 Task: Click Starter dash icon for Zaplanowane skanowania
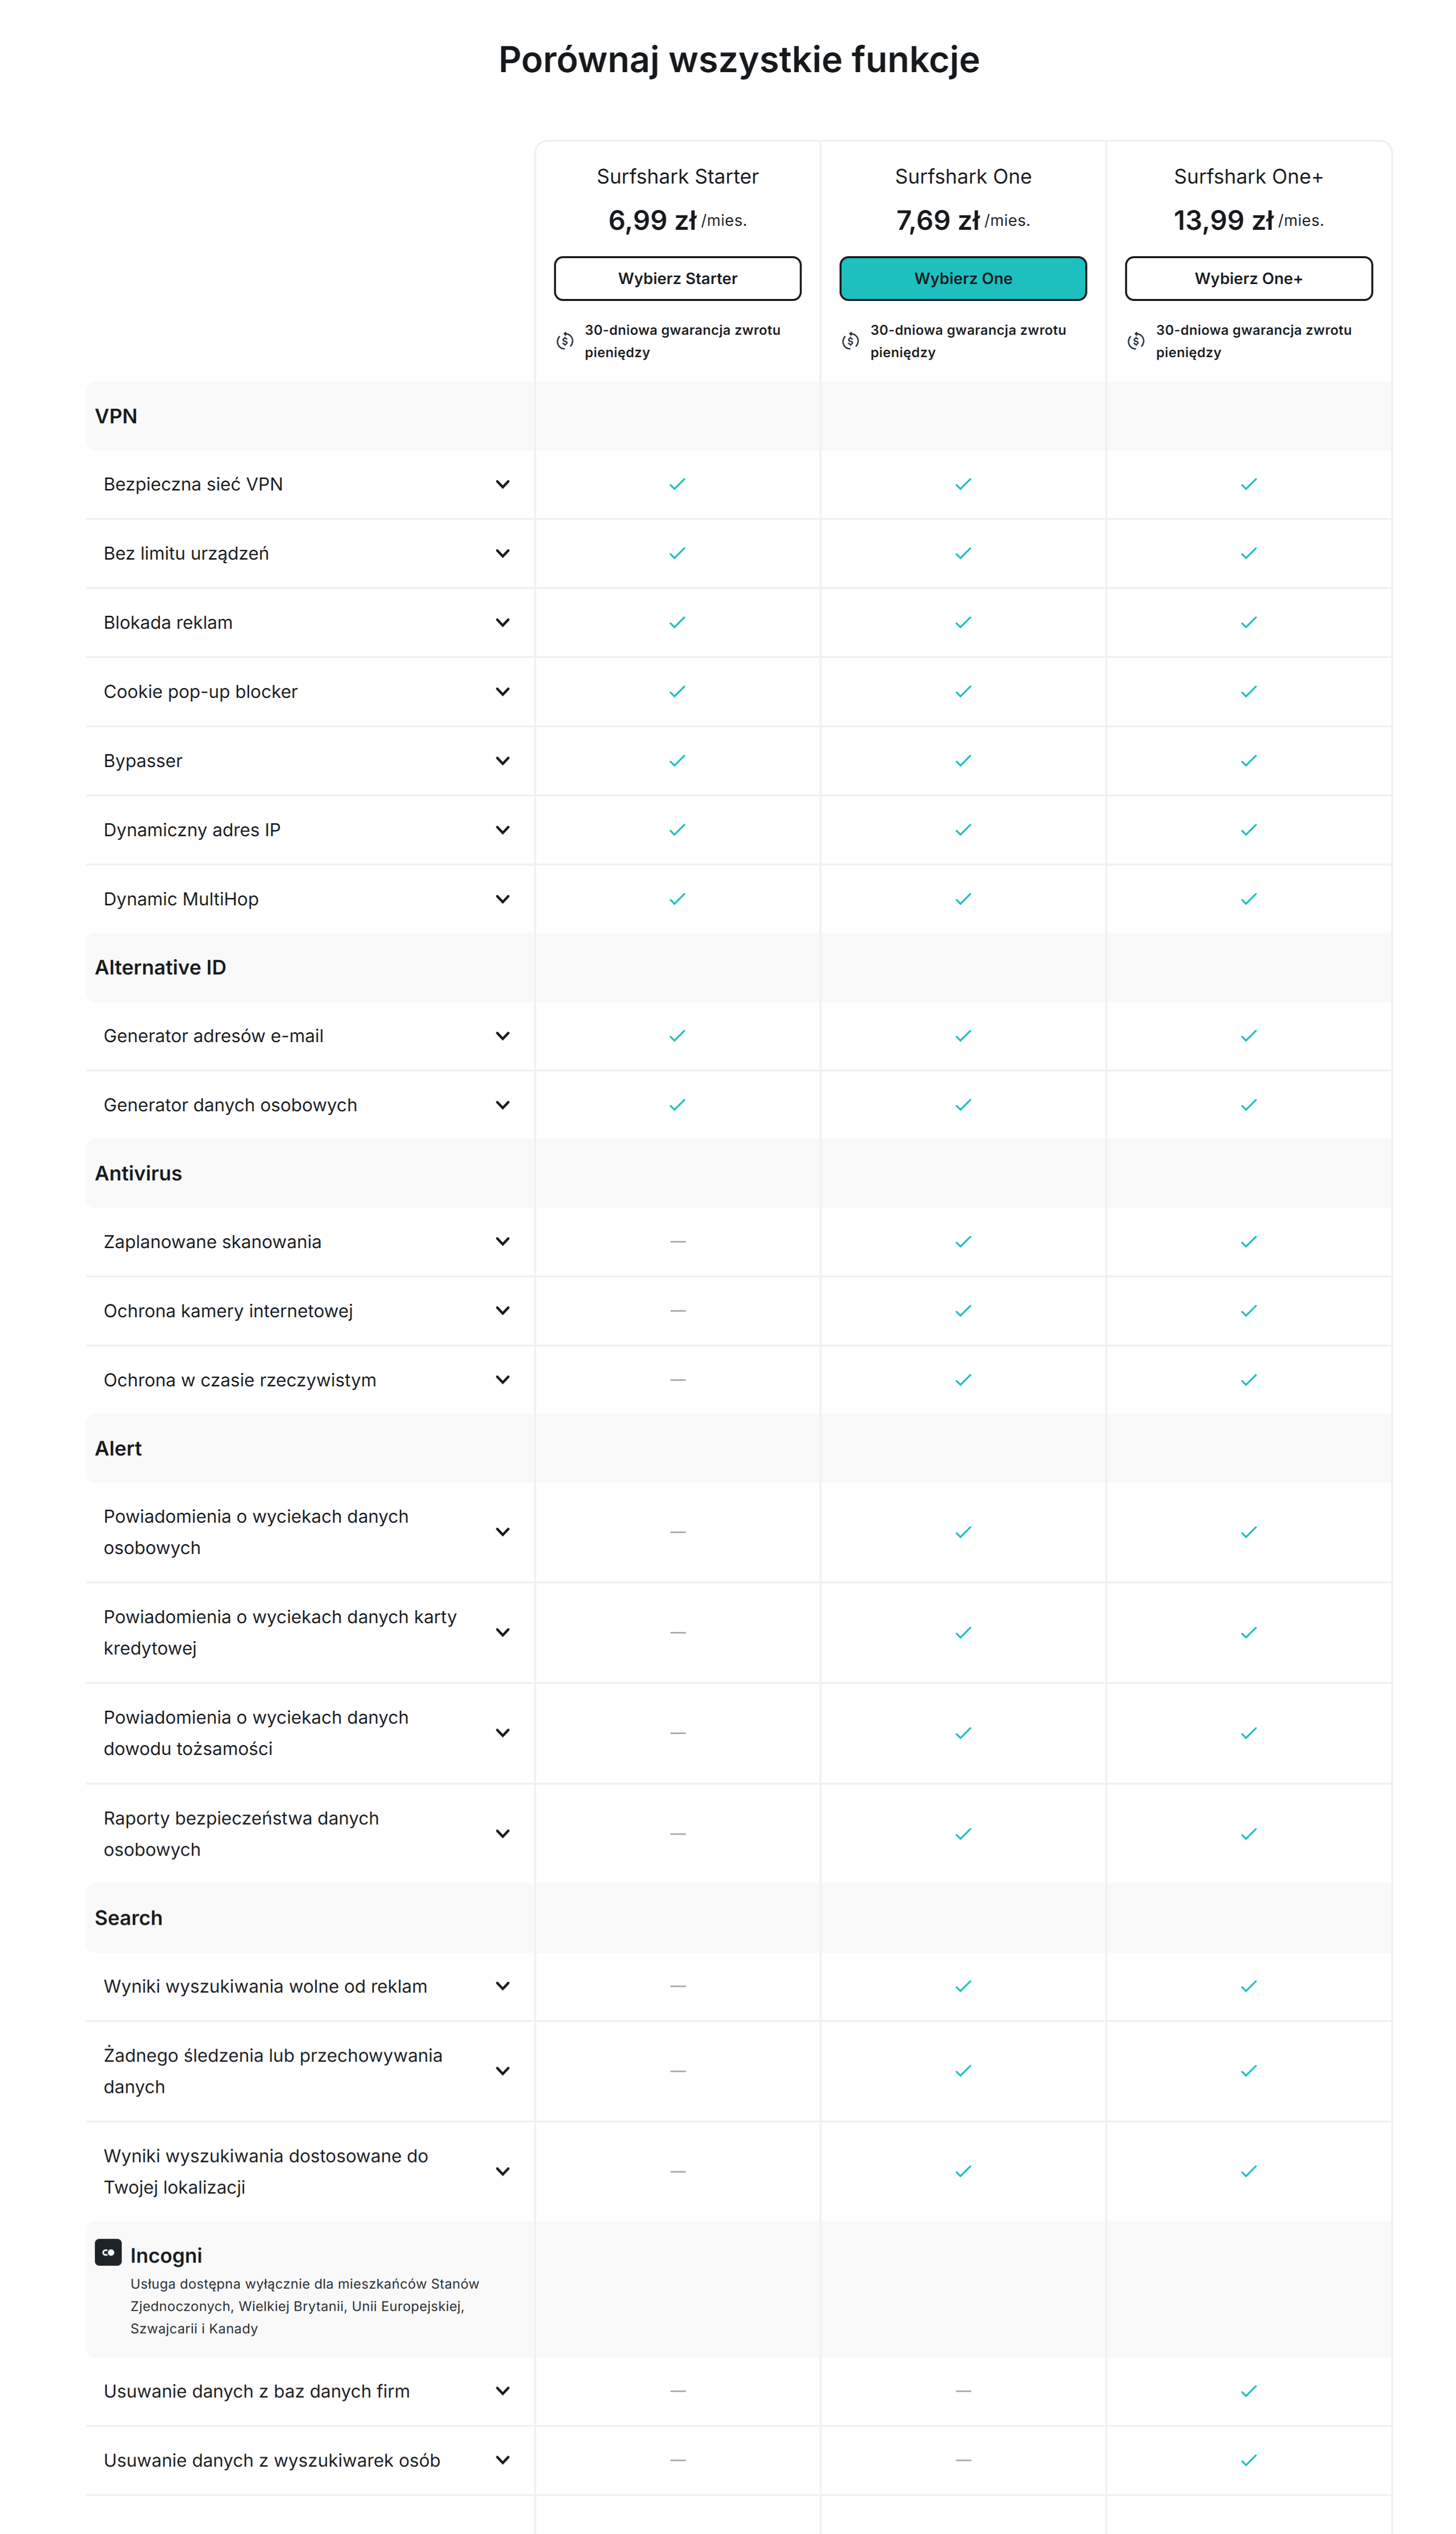pyautogui.click(x=677, y=1242)
